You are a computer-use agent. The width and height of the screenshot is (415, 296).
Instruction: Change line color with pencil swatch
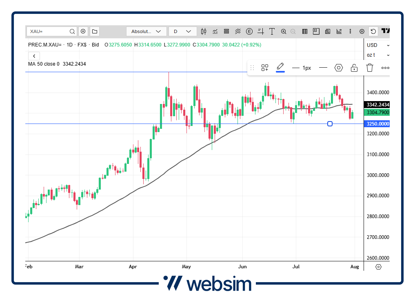click(280, 67)
